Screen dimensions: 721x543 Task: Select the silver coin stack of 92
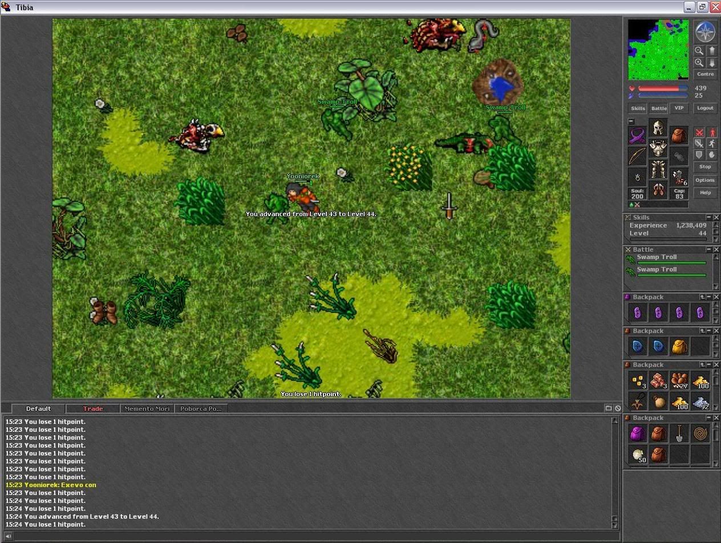tap(700, 401)
